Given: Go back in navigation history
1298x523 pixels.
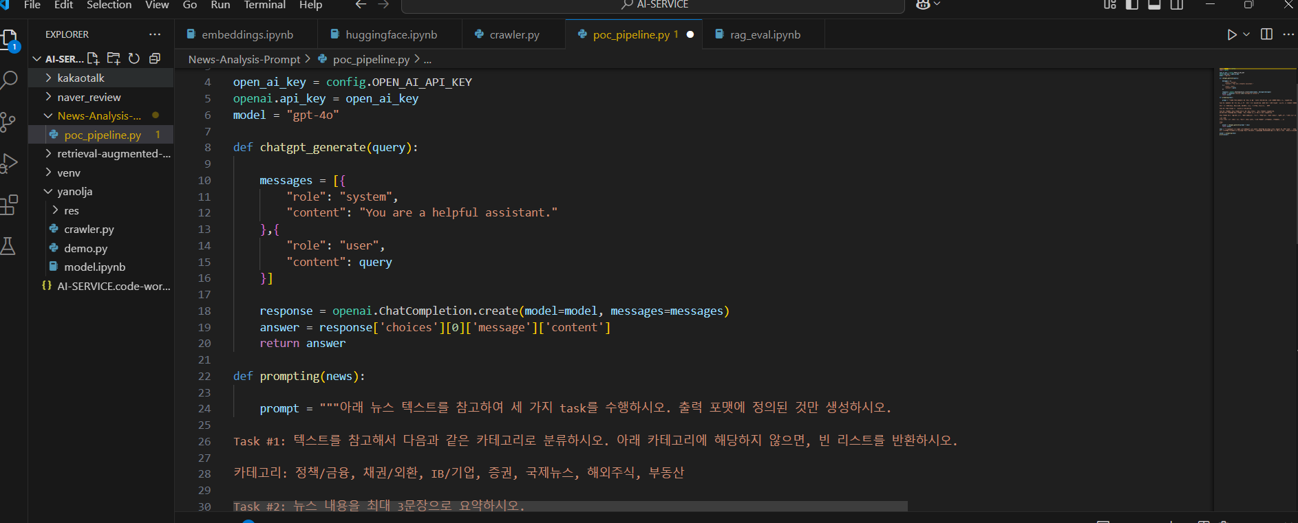Looking at the screenshot, I should (x=361, y=5).
